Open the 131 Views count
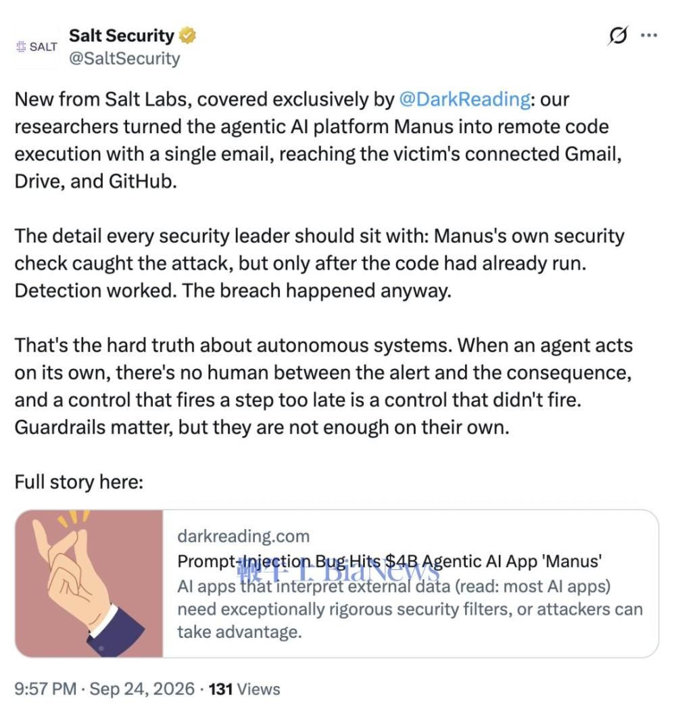676x713 pixels. (244, 689)
